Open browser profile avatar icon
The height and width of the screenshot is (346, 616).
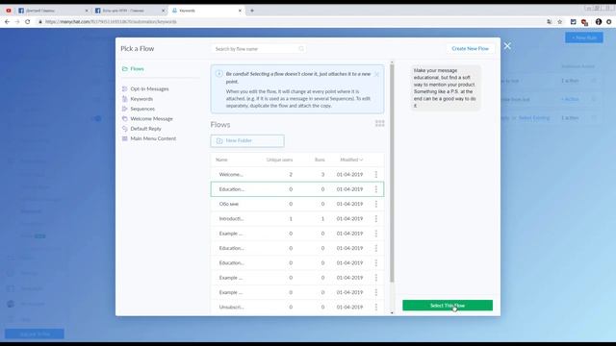coord(599,21)
